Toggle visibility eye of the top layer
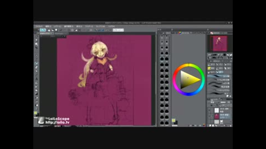The width and height of the screenshot is (266, 149). (209, 110)
